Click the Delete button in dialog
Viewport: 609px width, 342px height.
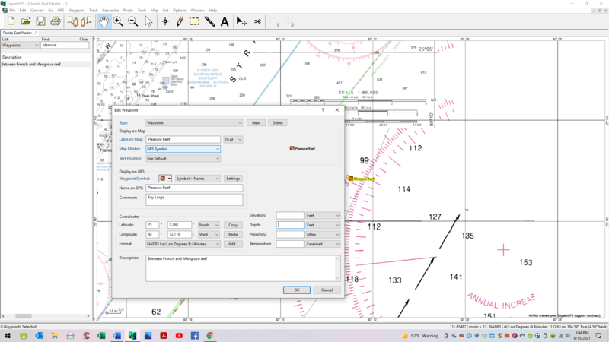278,122
